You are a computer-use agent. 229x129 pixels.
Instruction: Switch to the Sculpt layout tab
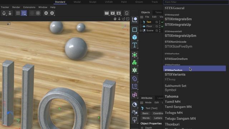coord(93,2)
